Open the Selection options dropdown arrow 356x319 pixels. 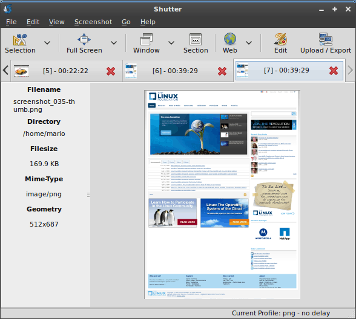click(x=47, y=43)
